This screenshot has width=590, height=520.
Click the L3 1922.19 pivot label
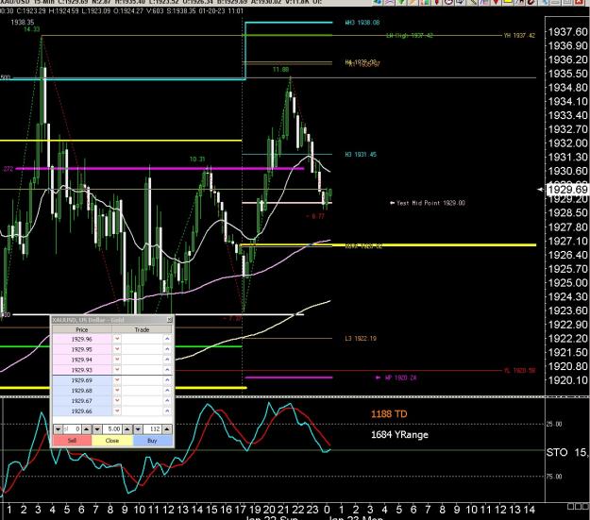pyautogui.click(x=361, y=338)
